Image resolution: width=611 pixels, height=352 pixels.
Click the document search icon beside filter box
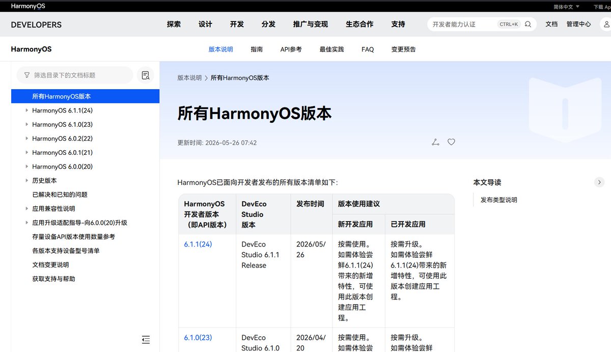pyautogui.click(x=146, y=75)
